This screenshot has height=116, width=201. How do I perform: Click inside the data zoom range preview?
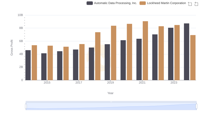pyautogui.click(x=111, y=106)
